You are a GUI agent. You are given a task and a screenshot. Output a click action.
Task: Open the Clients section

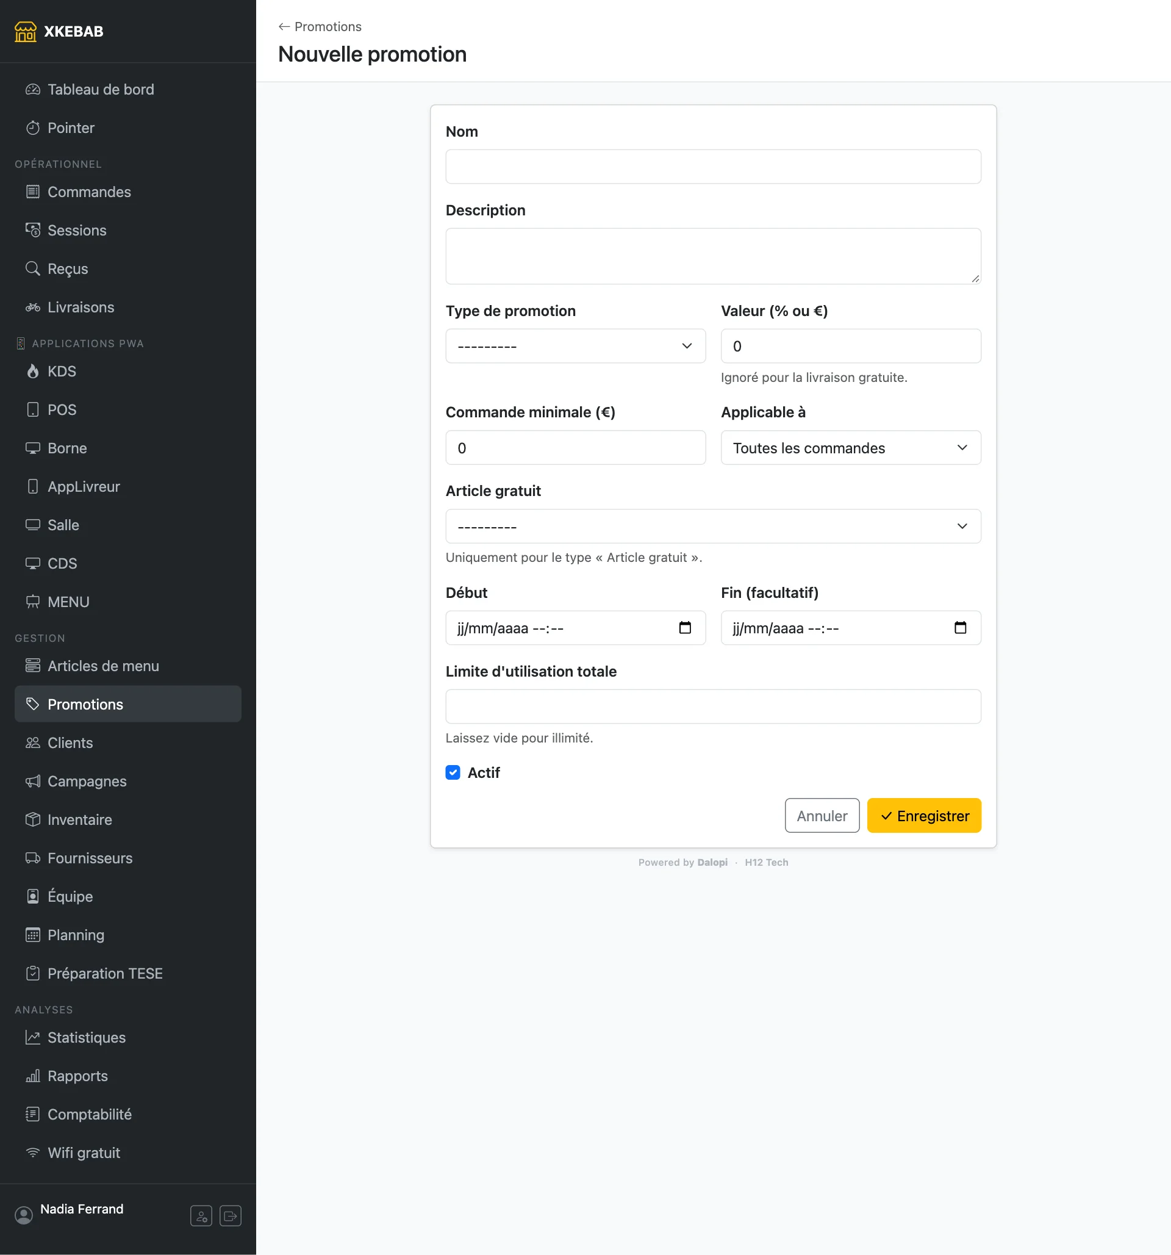(x=128, y=743)
